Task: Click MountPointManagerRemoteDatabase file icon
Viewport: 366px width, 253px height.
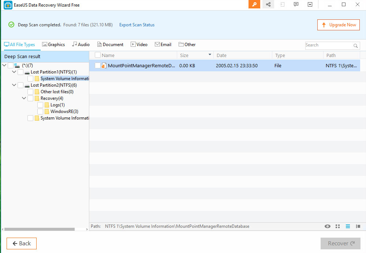Action: coord(104,65)
